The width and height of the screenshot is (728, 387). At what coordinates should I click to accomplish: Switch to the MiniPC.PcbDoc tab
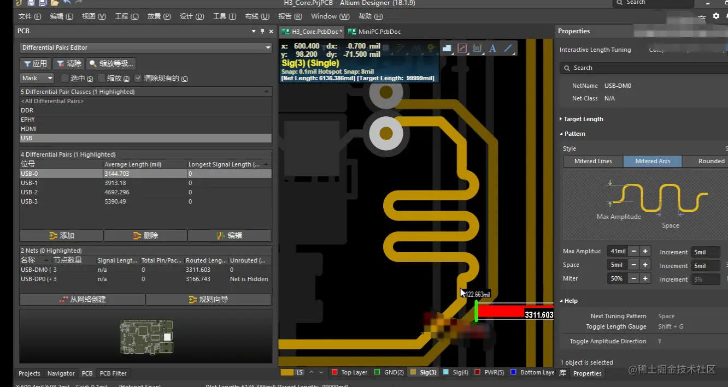point(374,32)
